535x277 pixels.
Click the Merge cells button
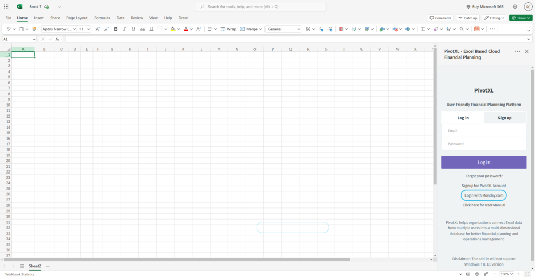(249, 29)
